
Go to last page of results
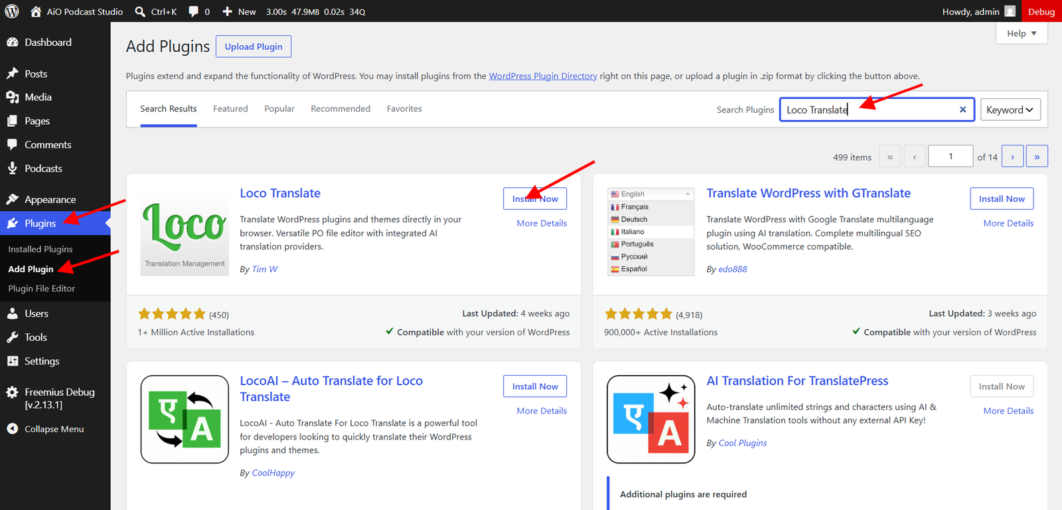1037,157
